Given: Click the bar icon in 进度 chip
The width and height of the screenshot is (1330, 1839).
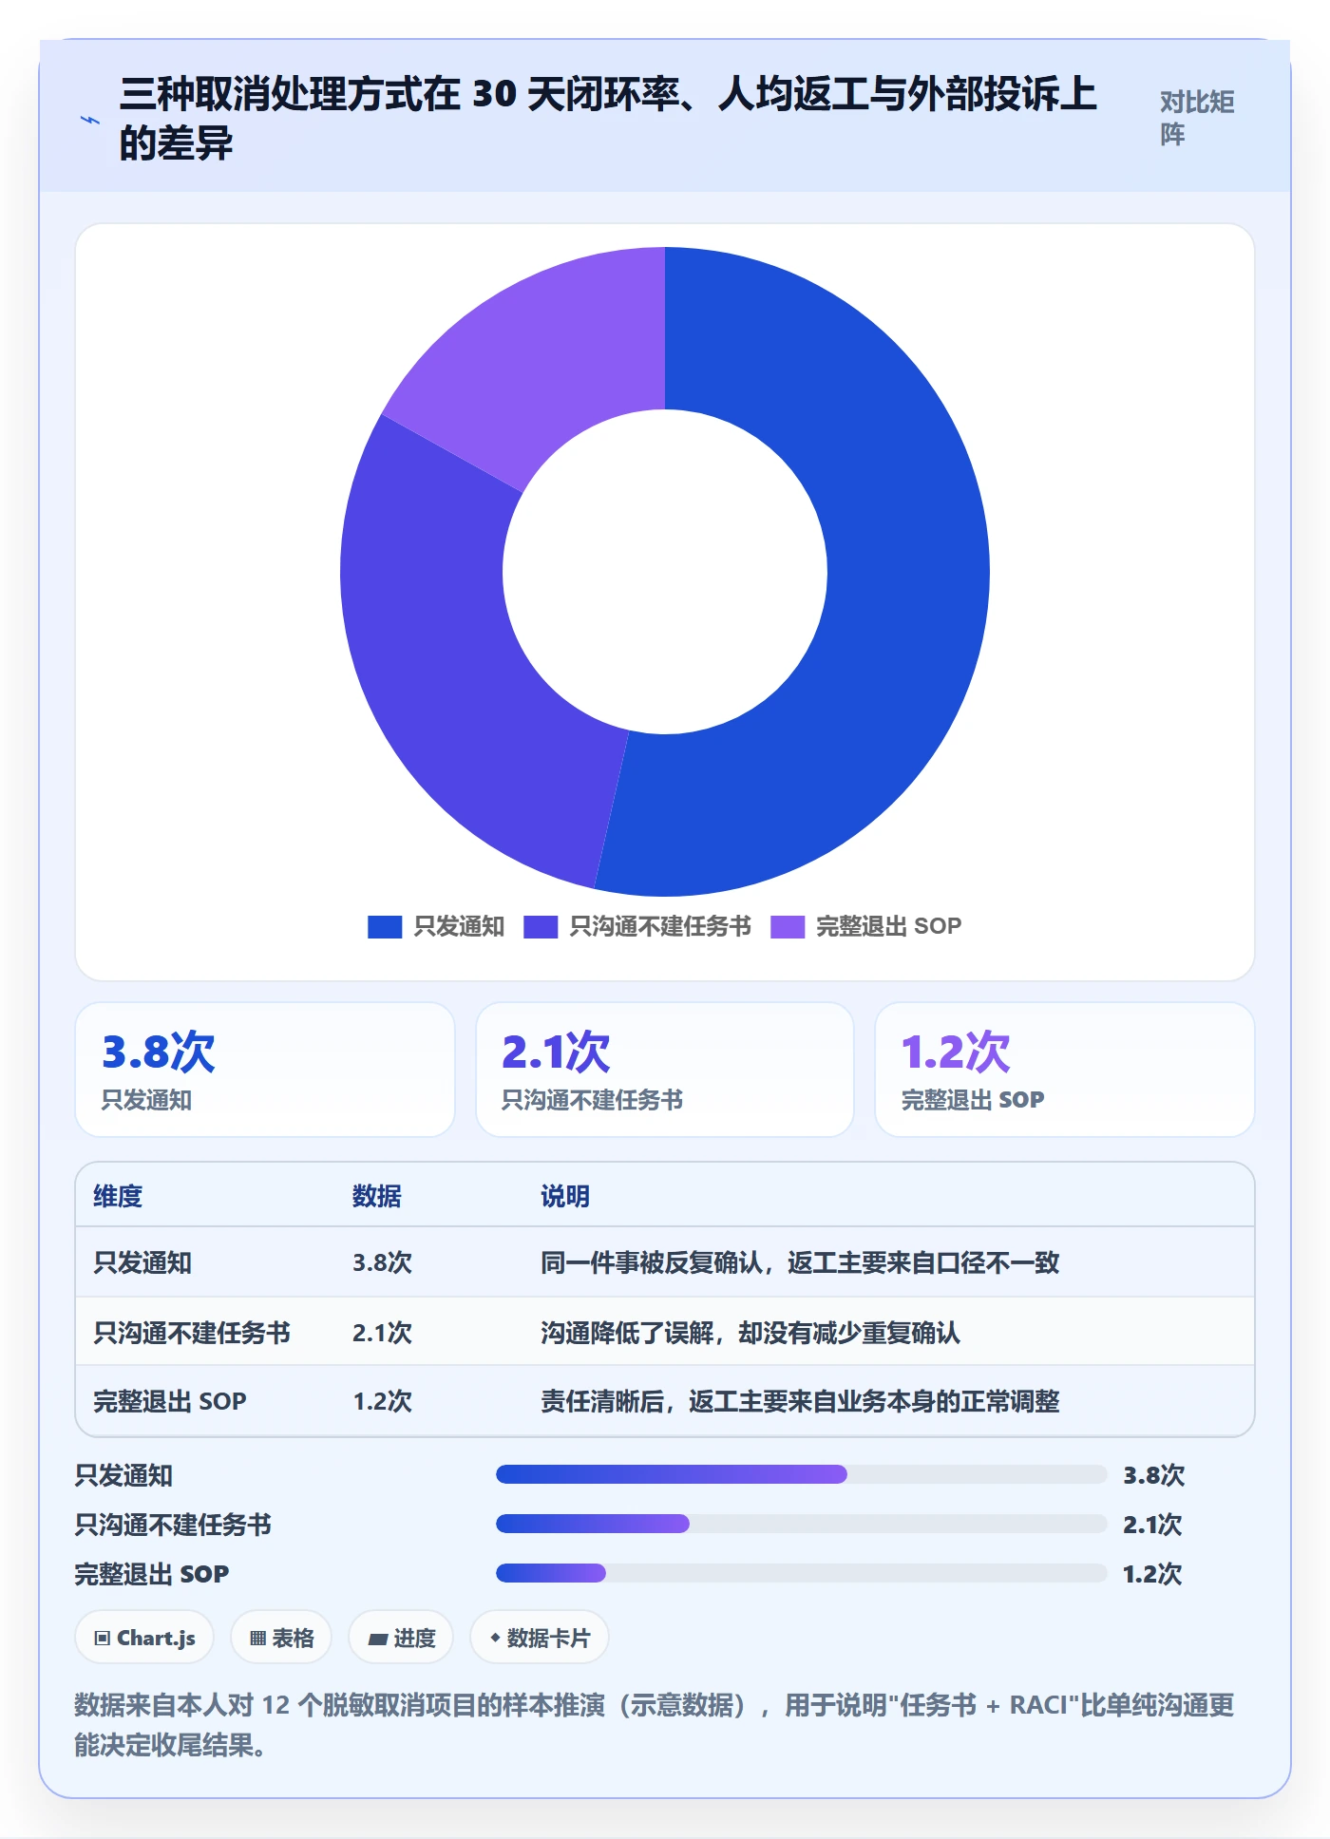Looking at the screenshot, I should point(378,1640).
